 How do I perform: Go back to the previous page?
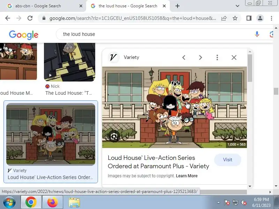pos(8,18)
